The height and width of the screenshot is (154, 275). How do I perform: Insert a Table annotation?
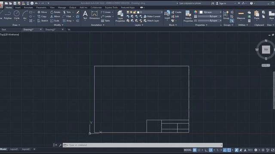105,21
